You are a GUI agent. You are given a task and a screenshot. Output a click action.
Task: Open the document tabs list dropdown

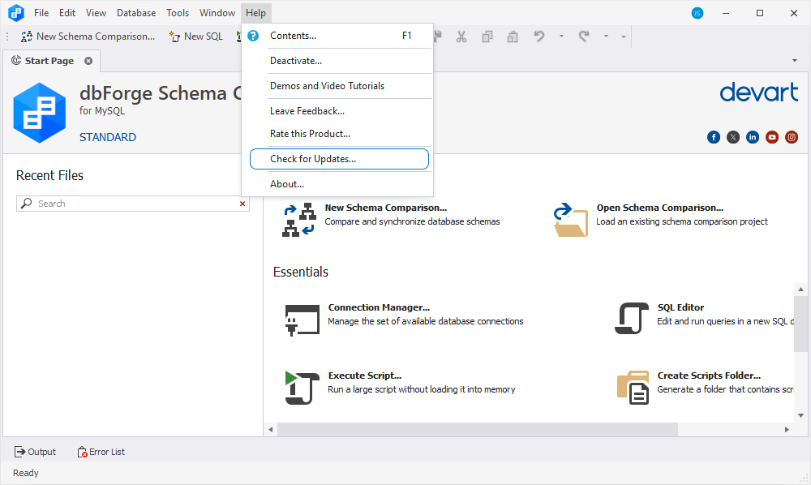tap(795, 61)
